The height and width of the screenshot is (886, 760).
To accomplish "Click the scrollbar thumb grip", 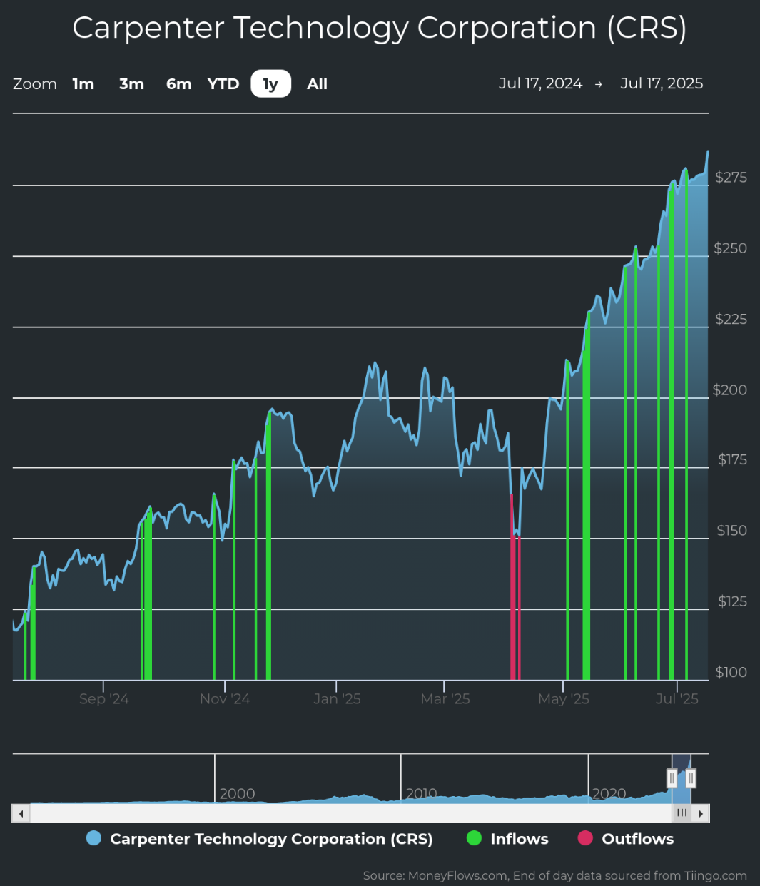I will point(682,813).
